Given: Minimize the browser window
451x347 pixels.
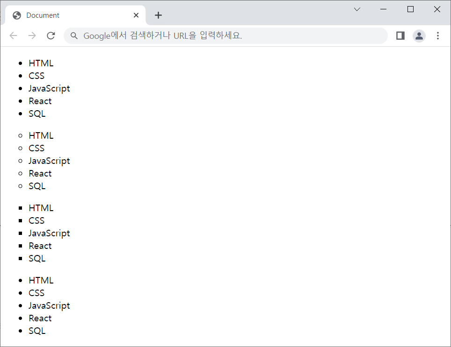Looking at the screenshot, I should [x=384, y=9].
